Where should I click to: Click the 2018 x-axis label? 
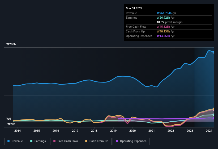[94, 131]
